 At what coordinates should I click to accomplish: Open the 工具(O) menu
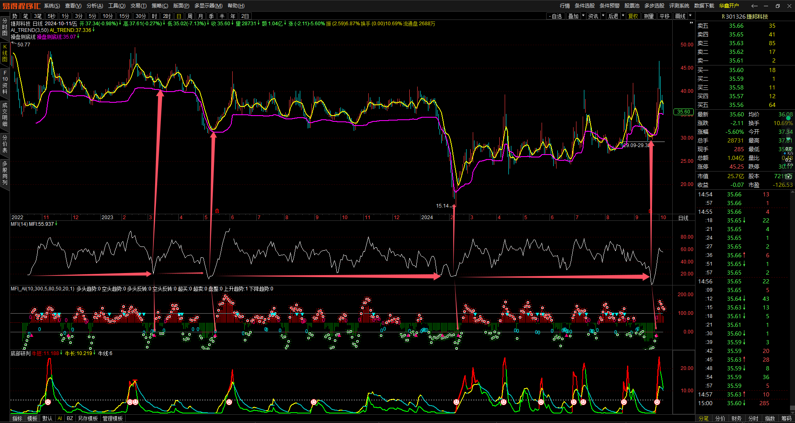tap(117, 6)
